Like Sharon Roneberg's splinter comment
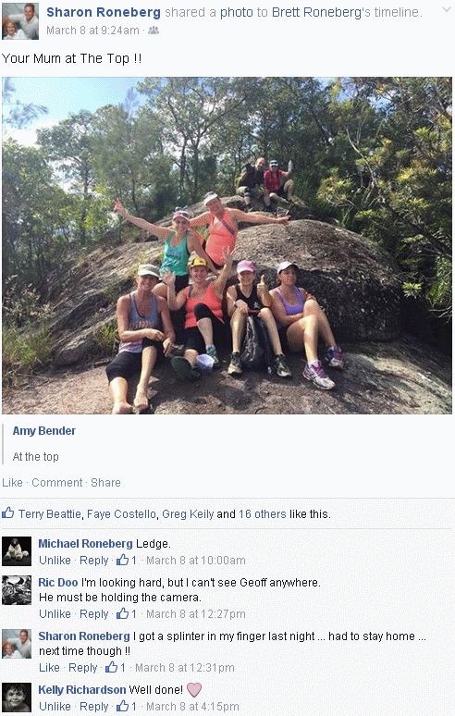Screen dimensions: 455x716 [49, 668]
